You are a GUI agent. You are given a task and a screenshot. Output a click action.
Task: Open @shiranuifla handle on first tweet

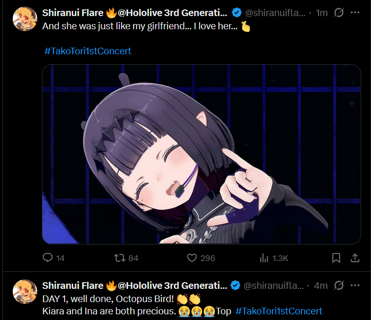[x=275, y=13]
